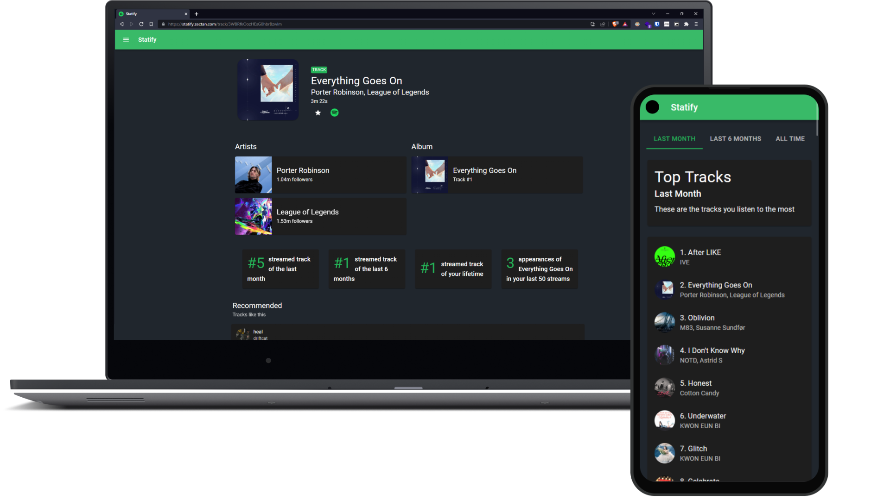Open the browser main menu
This screenshot has width=890, height=500.
(x=696, y=24)
